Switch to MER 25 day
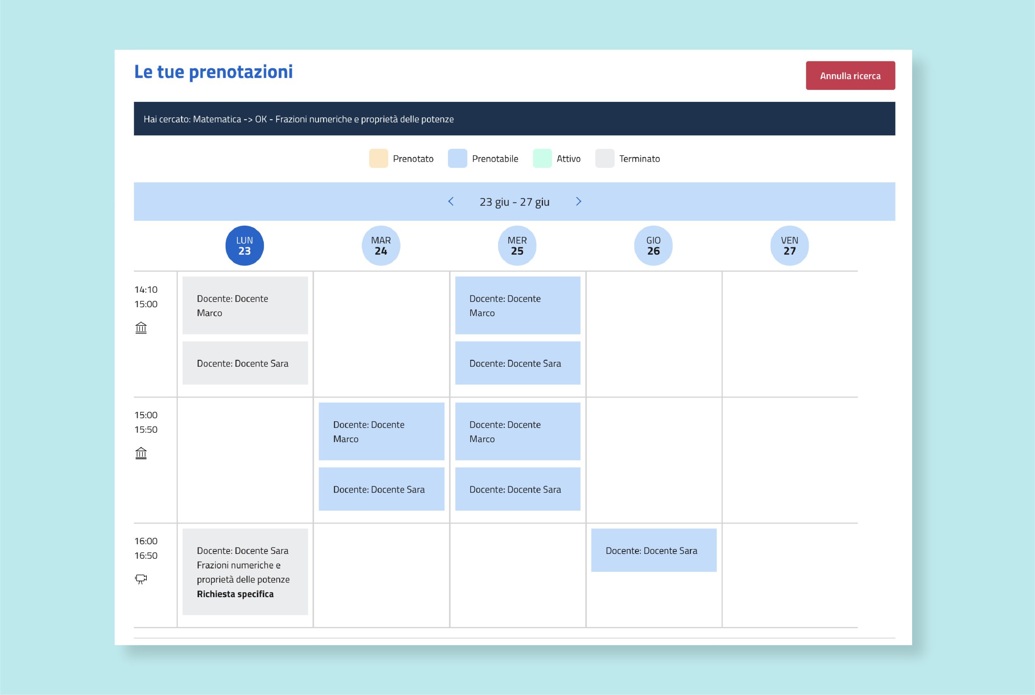 pyautogui.click(x=517, y=245)
